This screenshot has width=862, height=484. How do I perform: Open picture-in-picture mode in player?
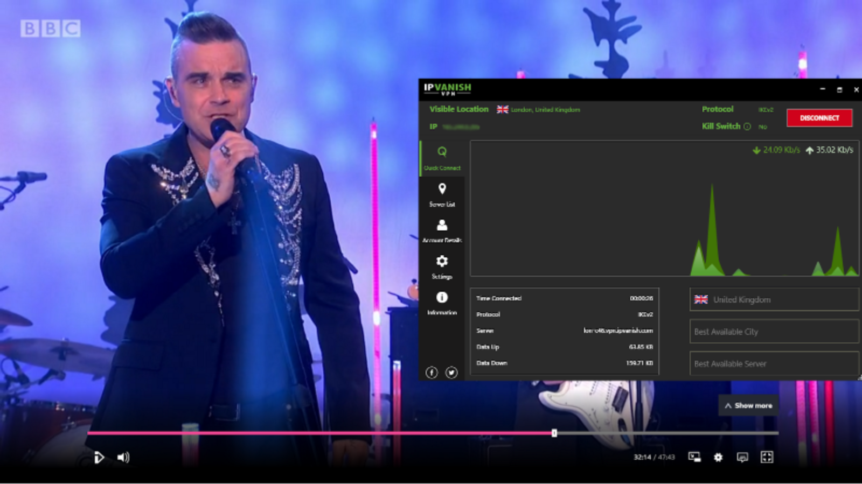pos(694,457)
